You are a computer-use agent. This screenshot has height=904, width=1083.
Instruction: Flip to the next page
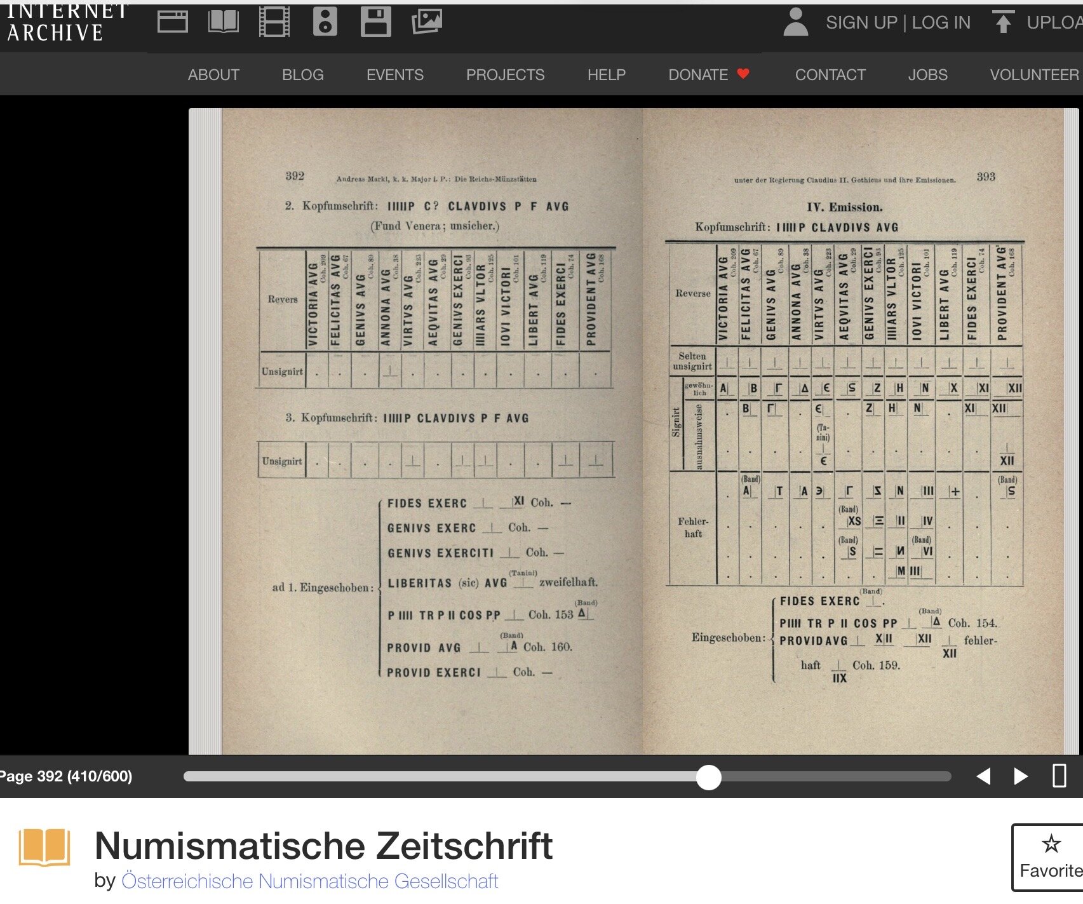pos(1021,776)
